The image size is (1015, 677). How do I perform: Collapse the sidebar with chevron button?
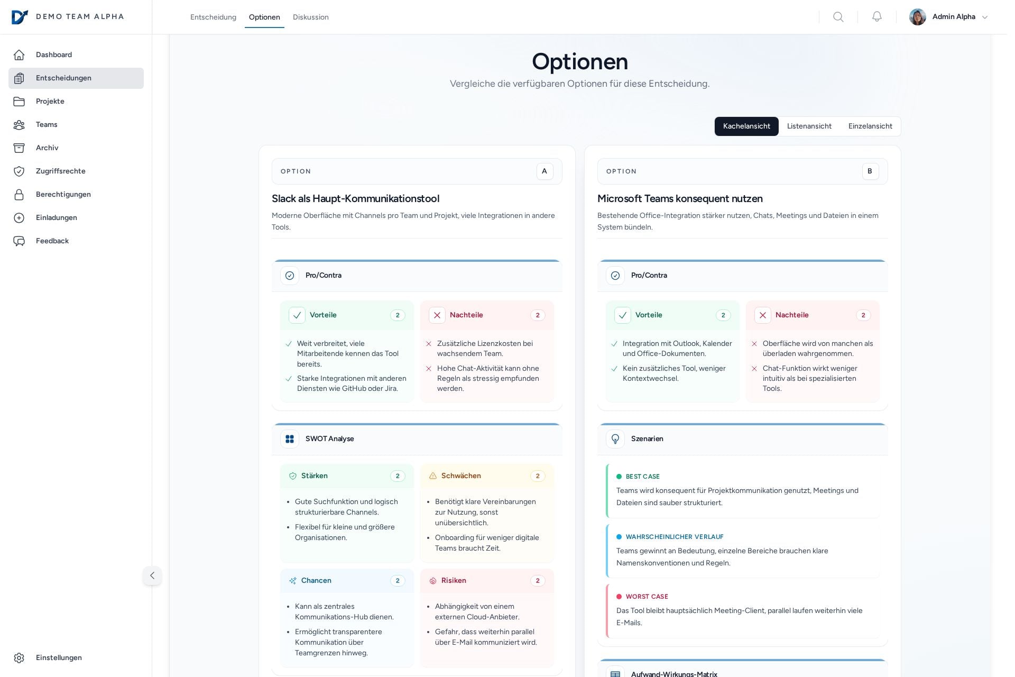[152, 575]
